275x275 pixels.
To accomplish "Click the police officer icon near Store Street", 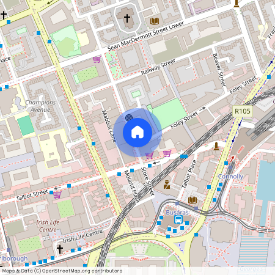I will pos(167,185).
